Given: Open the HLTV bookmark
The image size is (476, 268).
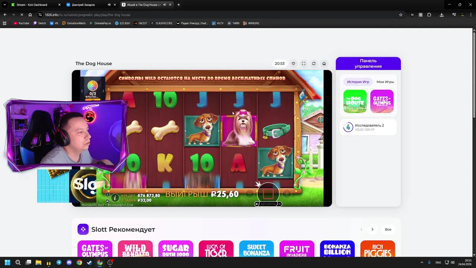Looking at the screenshot, I should (x=218, y=23).
